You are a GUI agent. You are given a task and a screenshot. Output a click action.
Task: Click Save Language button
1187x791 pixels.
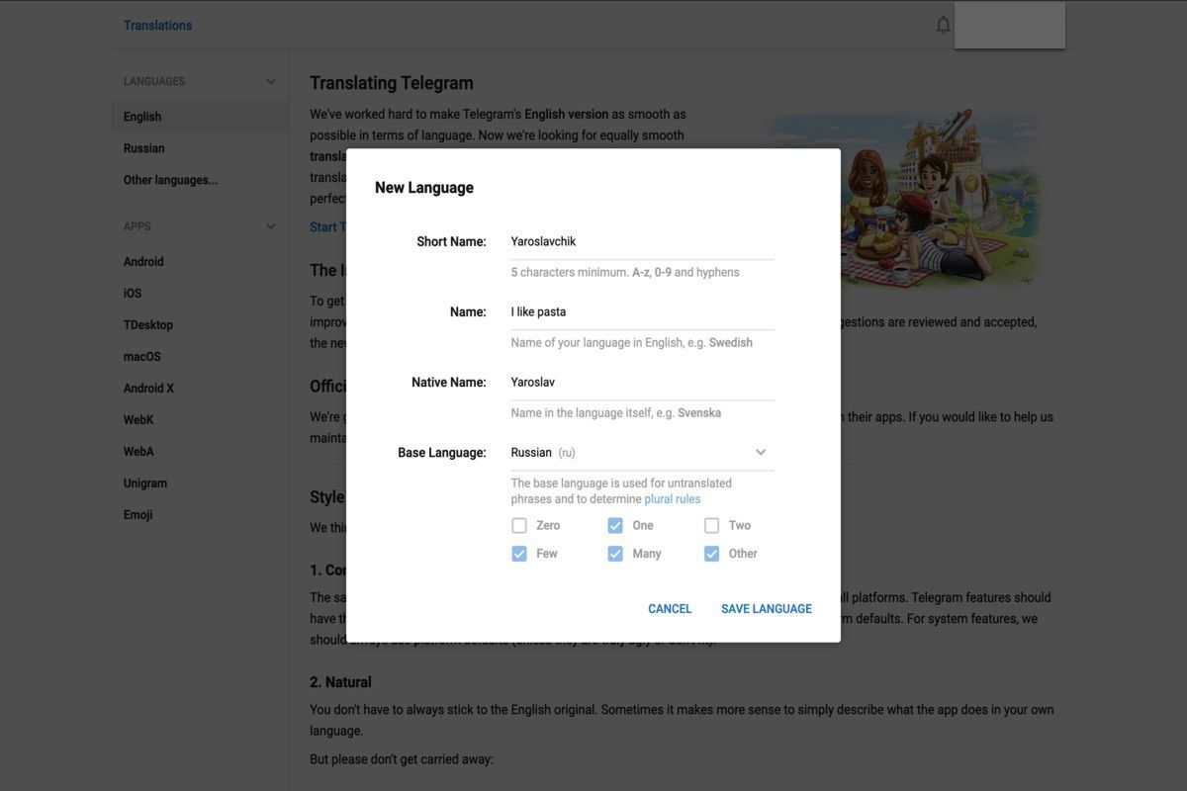click(766, 609)
